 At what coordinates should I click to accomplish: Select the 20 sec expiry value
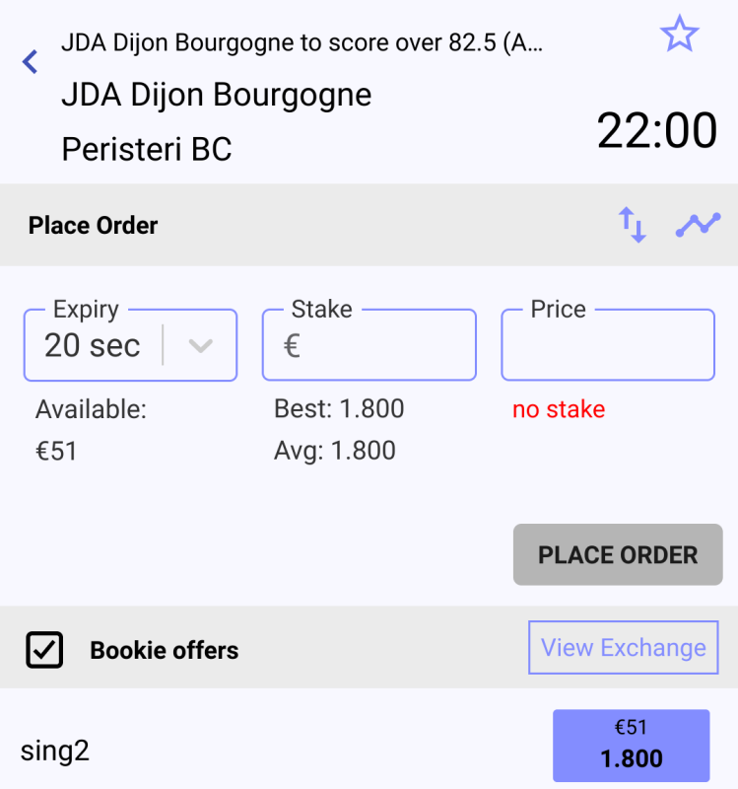click(93, 346)
